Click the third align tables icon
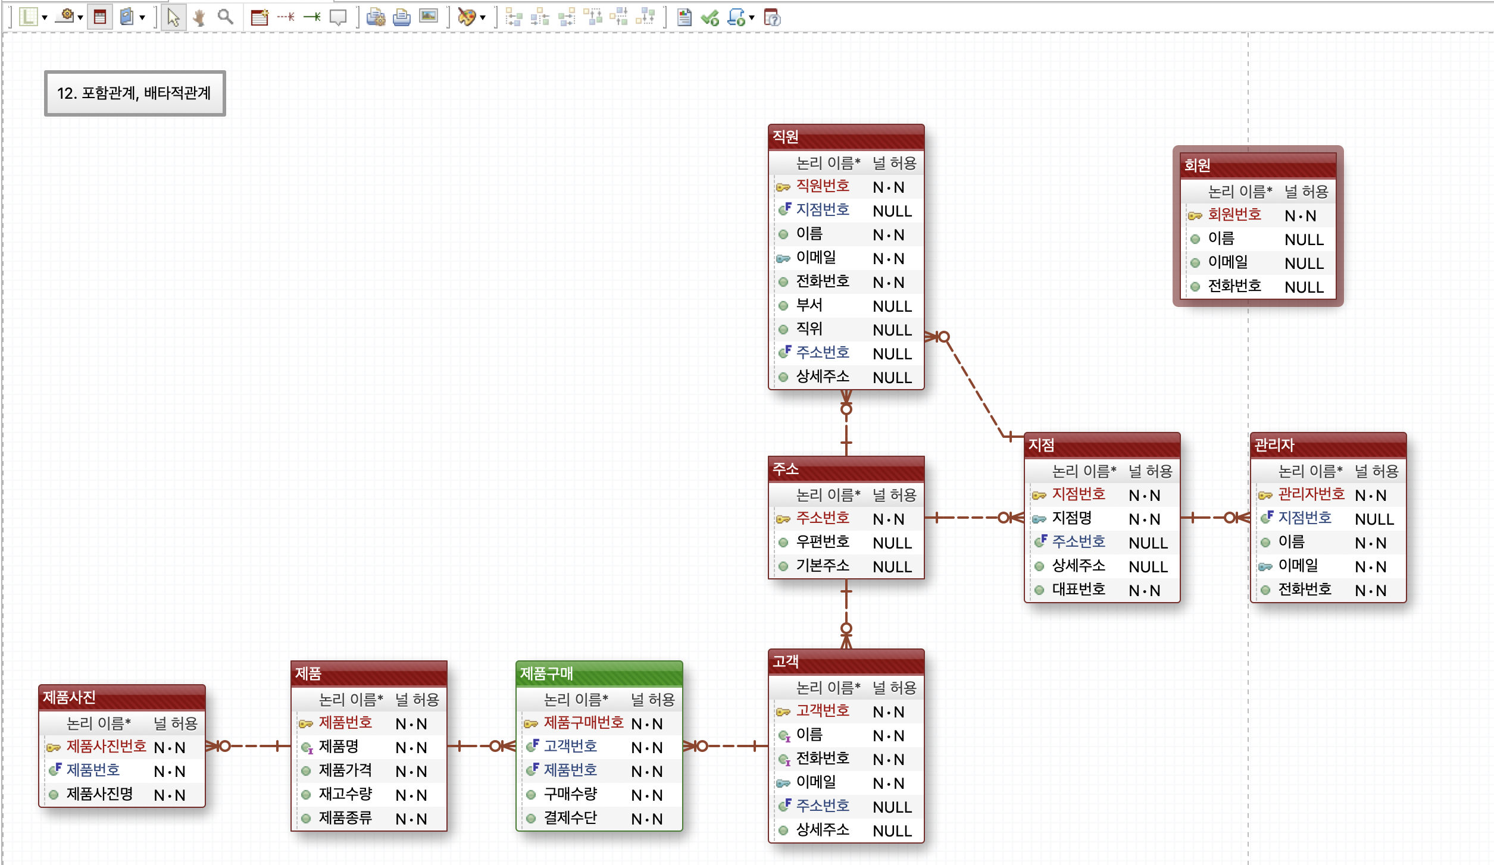The image size is (1494, 865). 567,17
